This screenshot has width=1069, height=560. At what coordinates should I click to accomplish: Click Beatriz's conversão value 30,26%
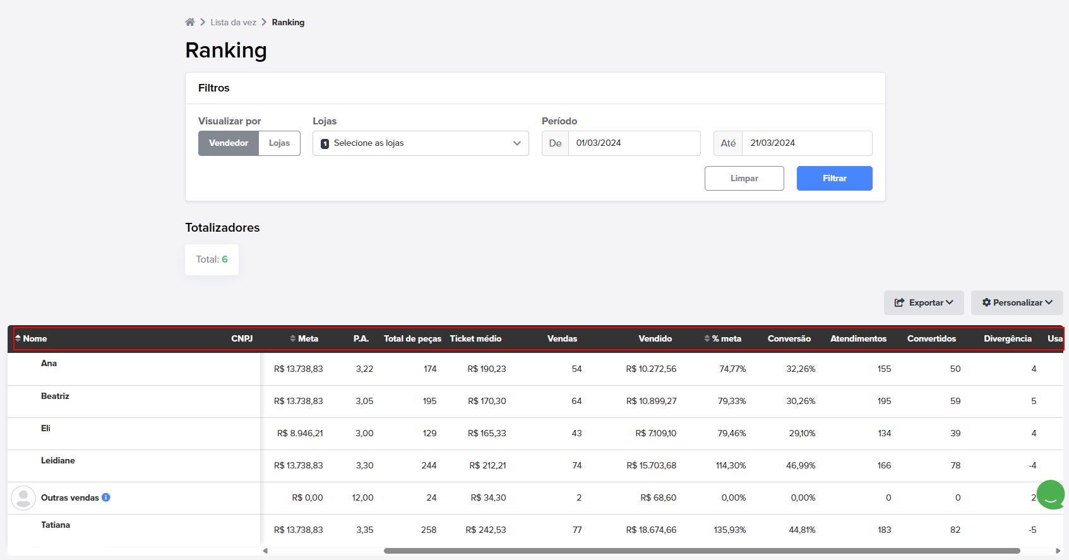click(801, 401)
